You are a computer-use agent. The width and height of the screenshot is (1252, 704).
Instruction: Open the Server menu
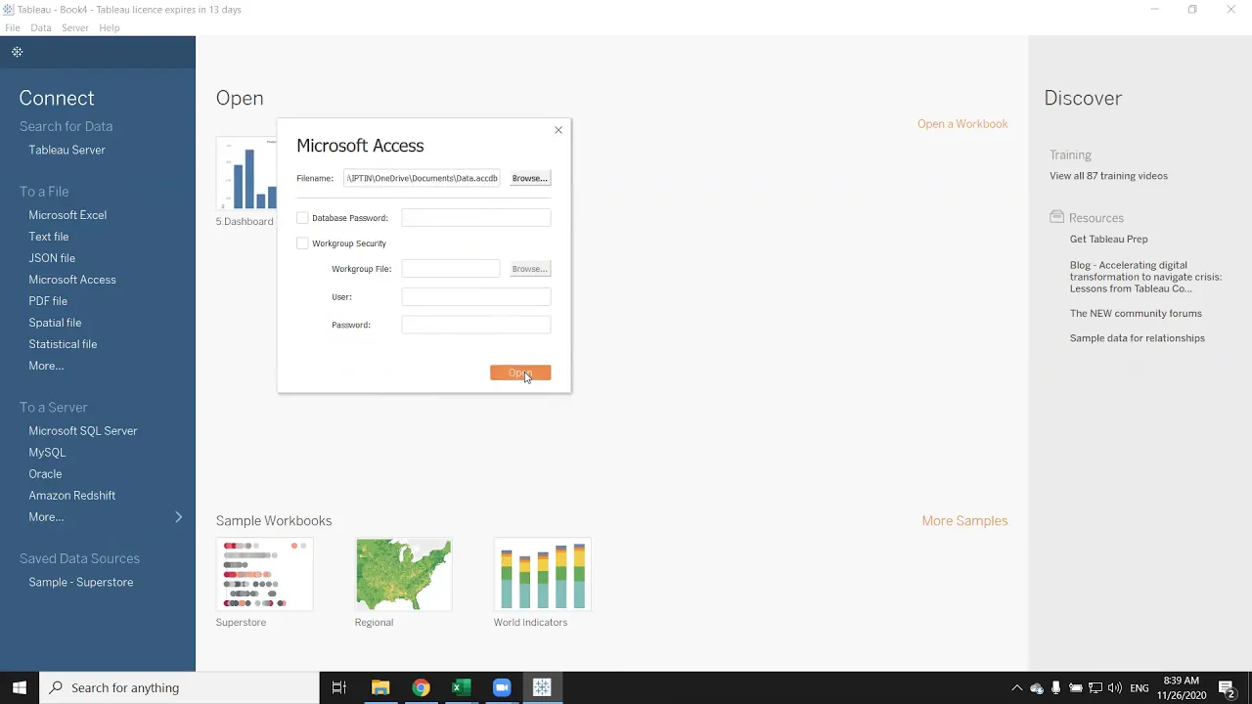[x=75, y=27]
